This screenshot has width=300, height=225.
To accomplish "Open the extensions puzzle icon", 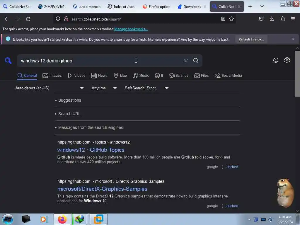I will click(x=282, y=19).
